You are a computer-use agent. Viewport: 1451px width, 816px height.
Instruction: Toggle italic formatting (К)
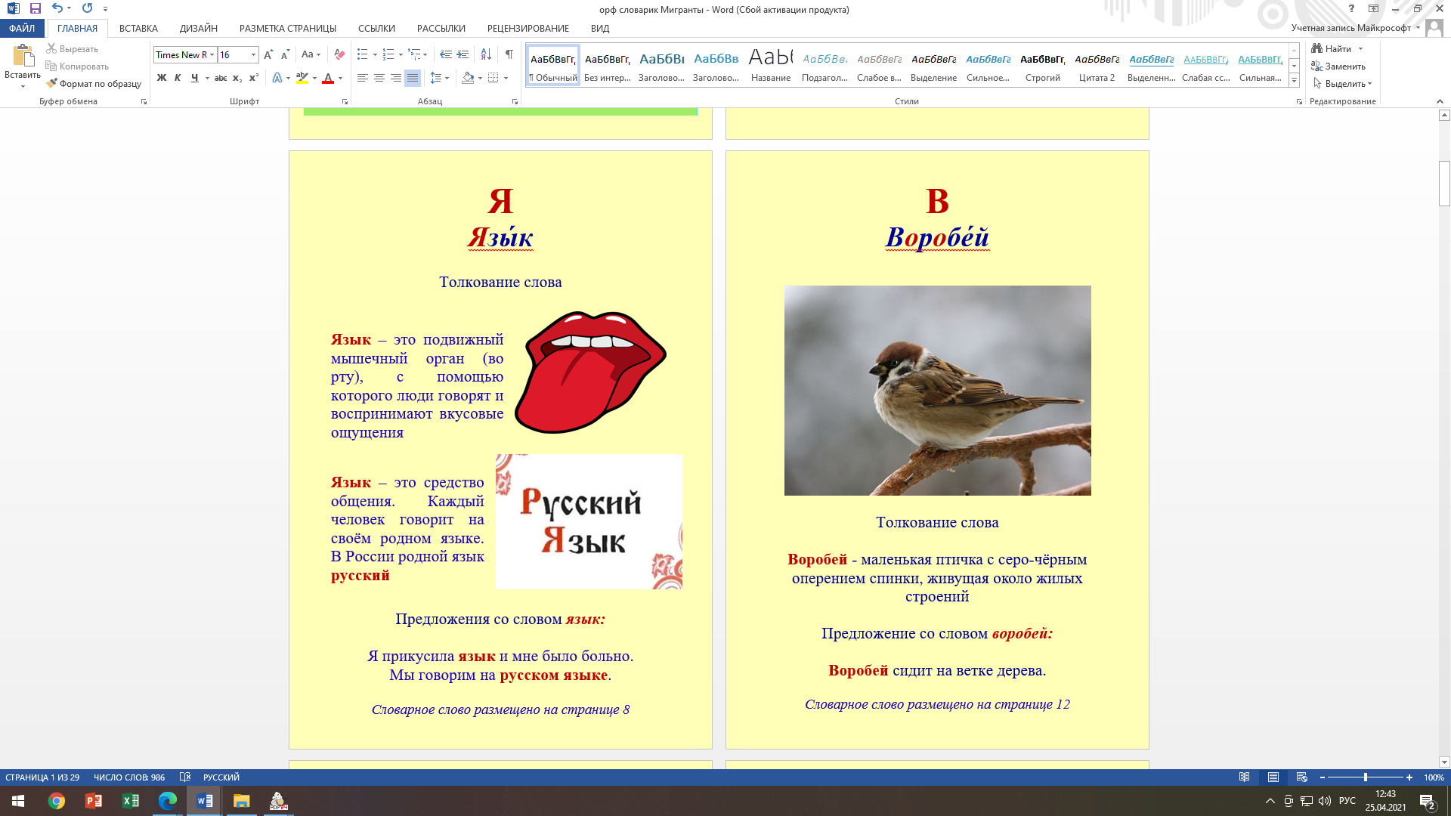pos(178,78)
